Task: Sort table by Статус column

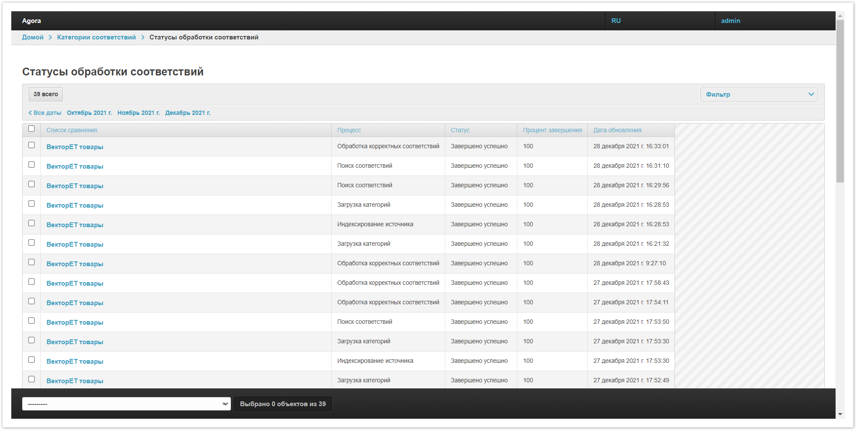Action: point(460,130)
